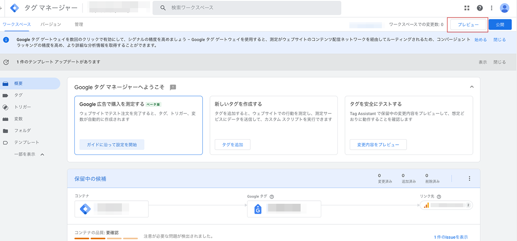This screenshot has width=517, height=241.
Task: Open the user account avatar
Action: point(505,8)
